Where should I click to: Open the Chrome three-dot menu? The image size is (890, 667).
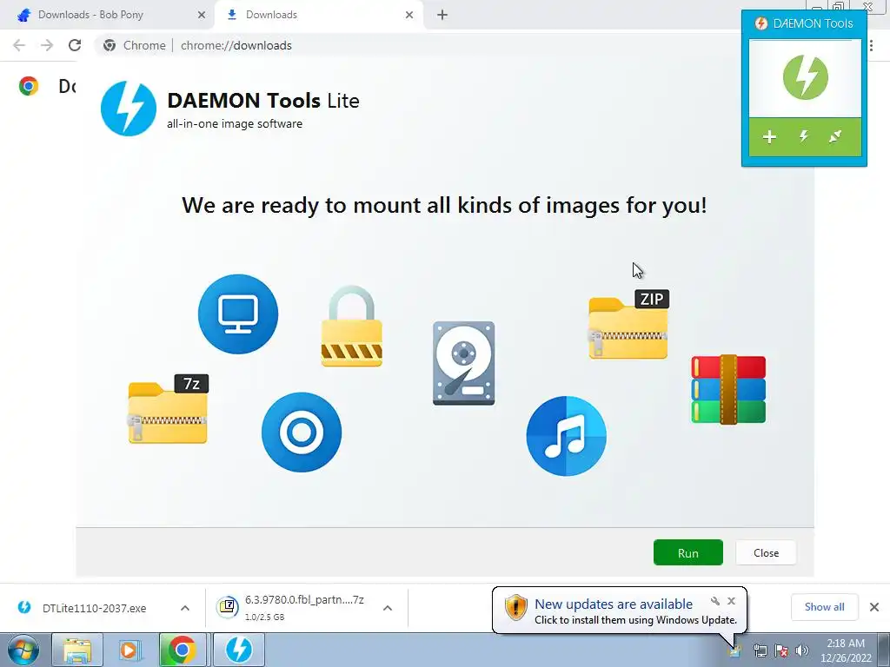[871, 45]
